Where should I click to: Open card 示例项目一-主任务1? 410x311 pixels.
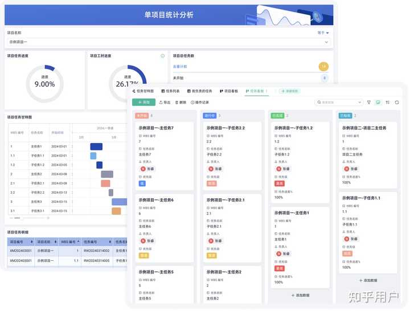click(x=300, y=247)
